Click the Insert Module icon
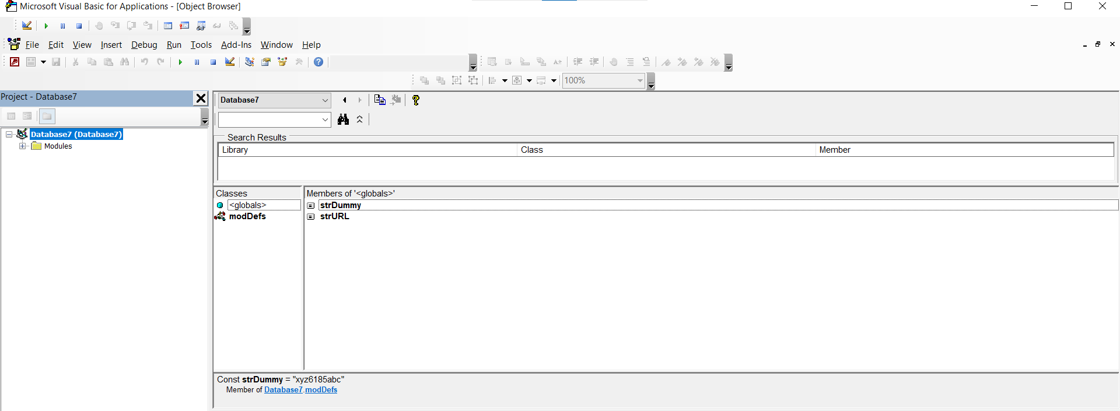 click(x=31, y=62)
